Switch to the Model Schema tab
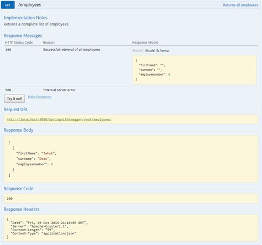262x245 pixels. [157, 50]
